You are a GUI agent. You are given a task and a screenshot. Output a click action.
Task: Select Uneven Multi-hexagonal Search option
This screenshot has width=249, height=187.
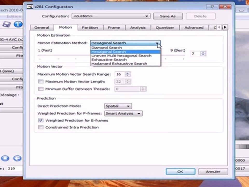[126, 56]
